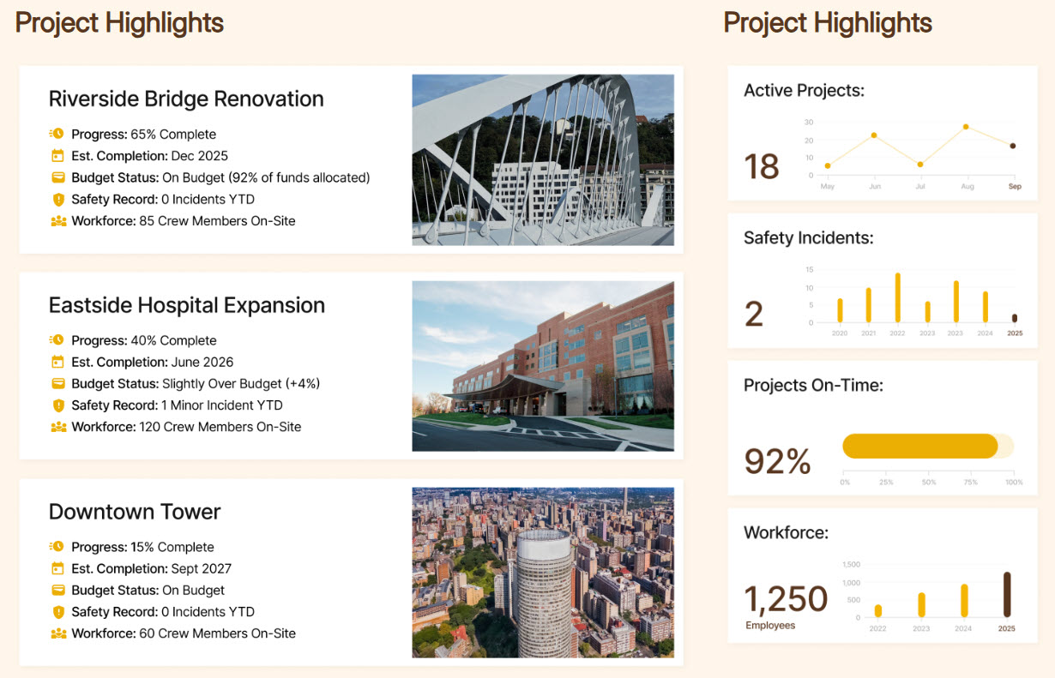1055x678 pixels.
Task: Click the progress icon beside 15% Complete
Action: click(x=57, y=547)
